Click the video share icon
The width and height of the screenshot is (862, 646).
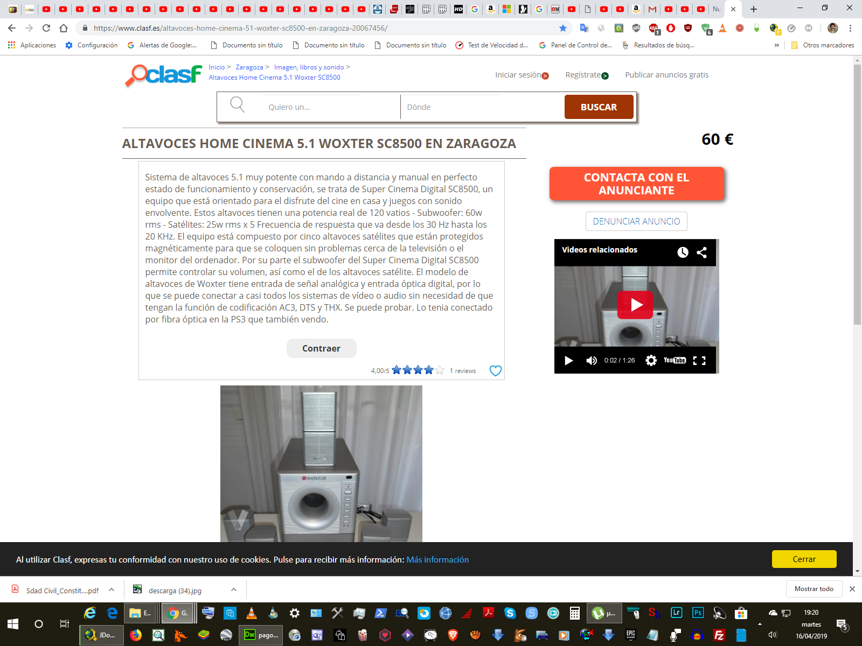tap(701, 252)
